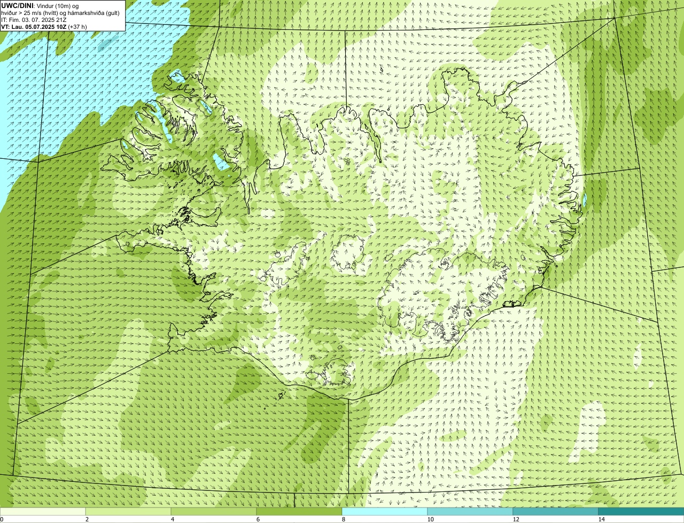Image resolution: width=684 pixels, height=523 pixels.
Task: Click the legend scale label 4
Action: click(172, 519)
